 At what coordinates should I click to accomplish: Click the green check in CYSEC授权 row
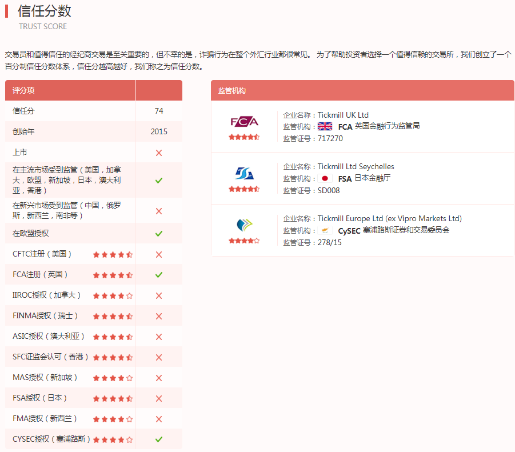159,439
